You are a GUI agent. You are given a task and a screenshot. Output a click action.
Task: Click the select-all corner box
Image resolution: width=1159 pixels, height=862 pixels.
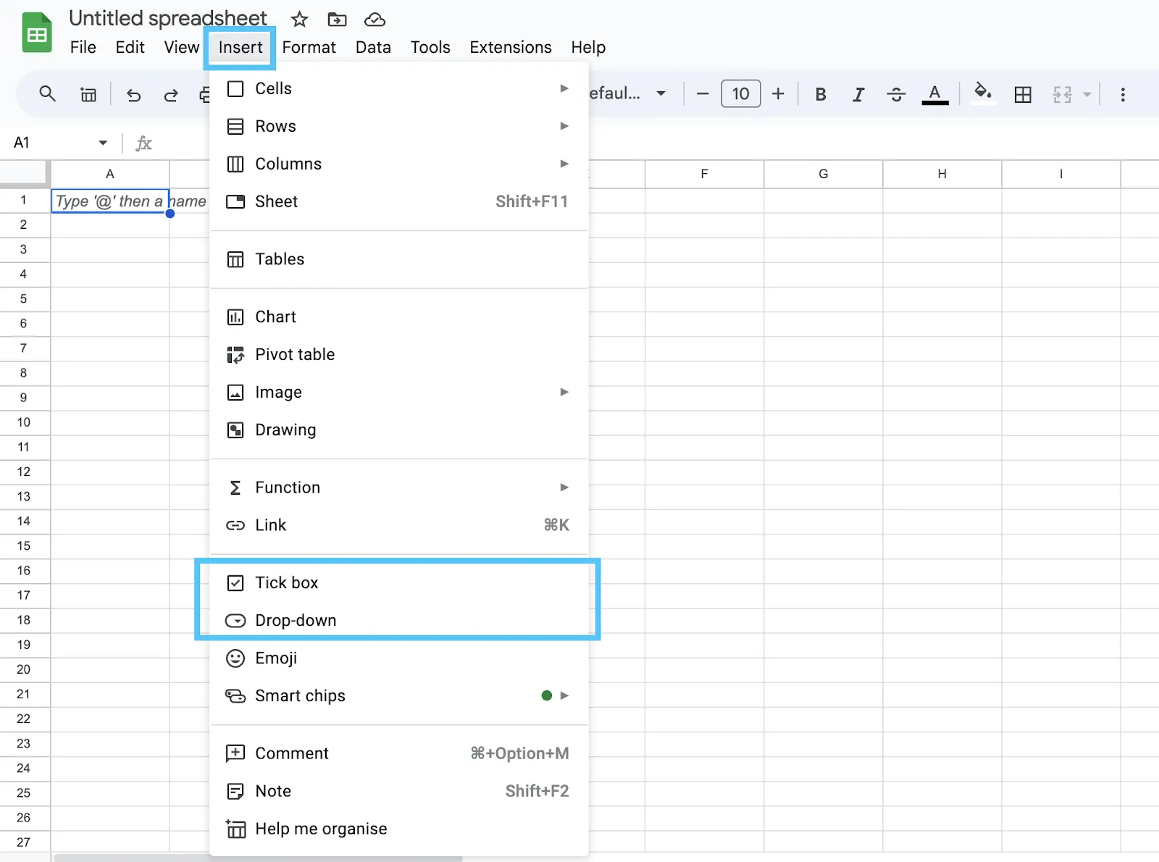pyautogui.click(x=24, y=174)
